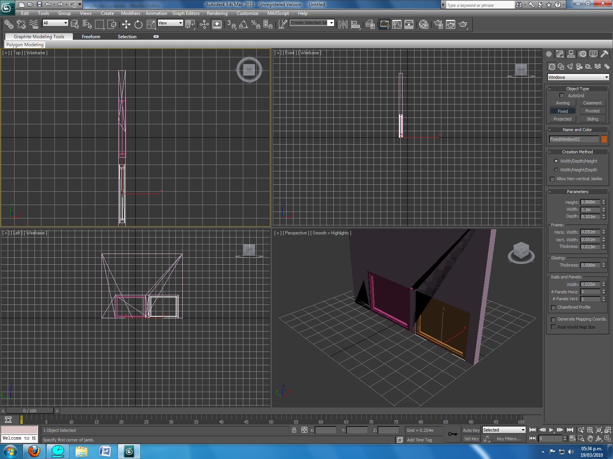The image size is (613, 459).
Task: Open the Graph Editors menu
Action: (x=186, y=13)
